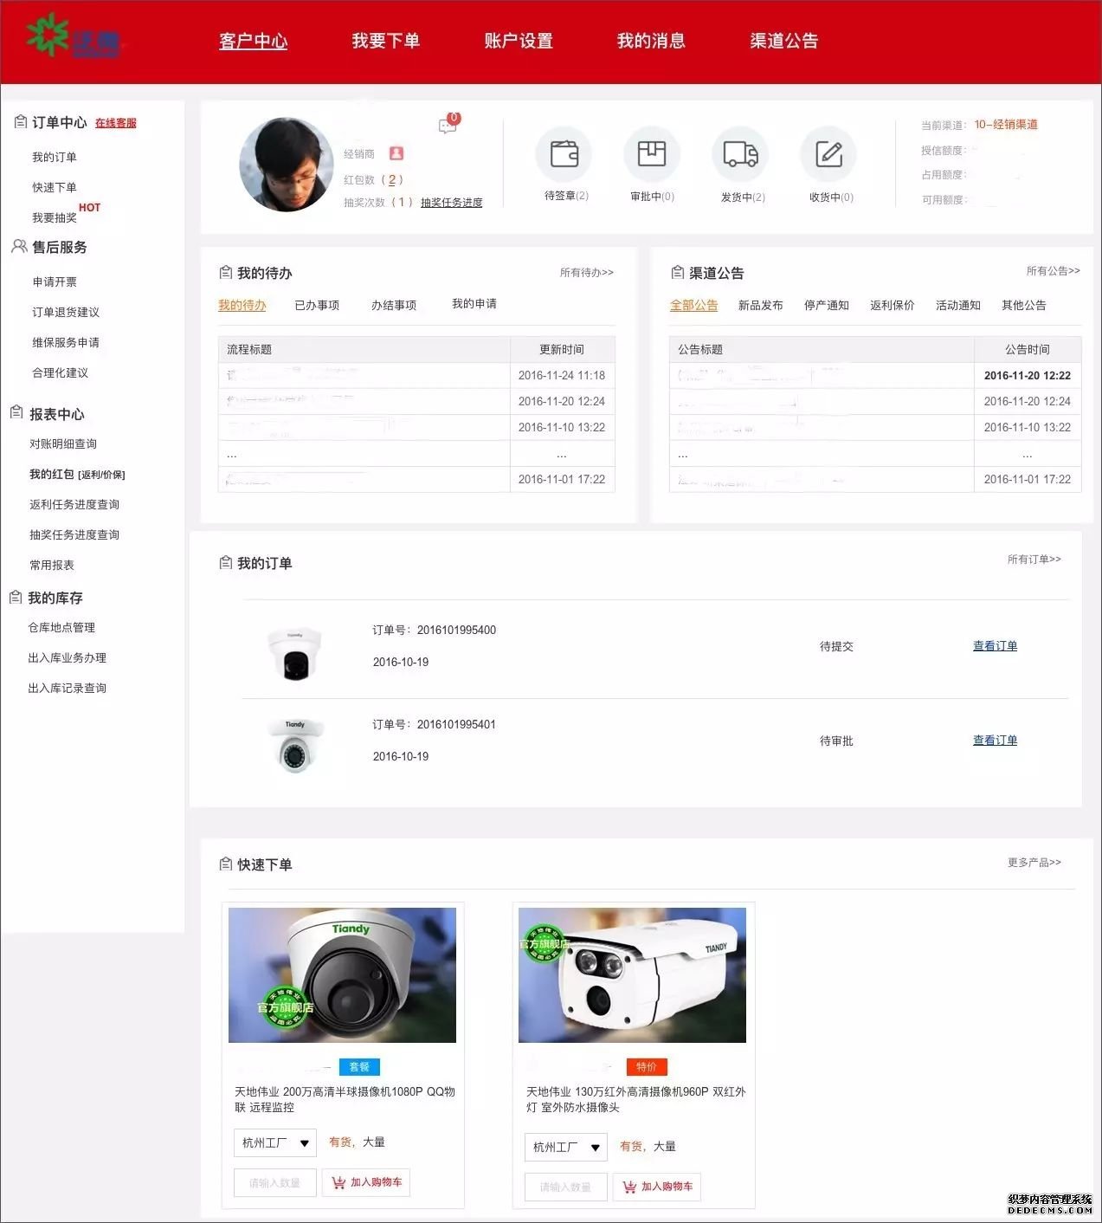
Task: Click the 待签章 wallet icon
Action: [x=564, y=154]
